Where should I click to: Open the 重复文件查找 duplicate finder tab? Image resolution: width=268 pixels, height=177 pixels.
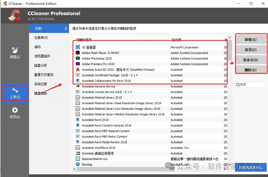click(49, 75)
